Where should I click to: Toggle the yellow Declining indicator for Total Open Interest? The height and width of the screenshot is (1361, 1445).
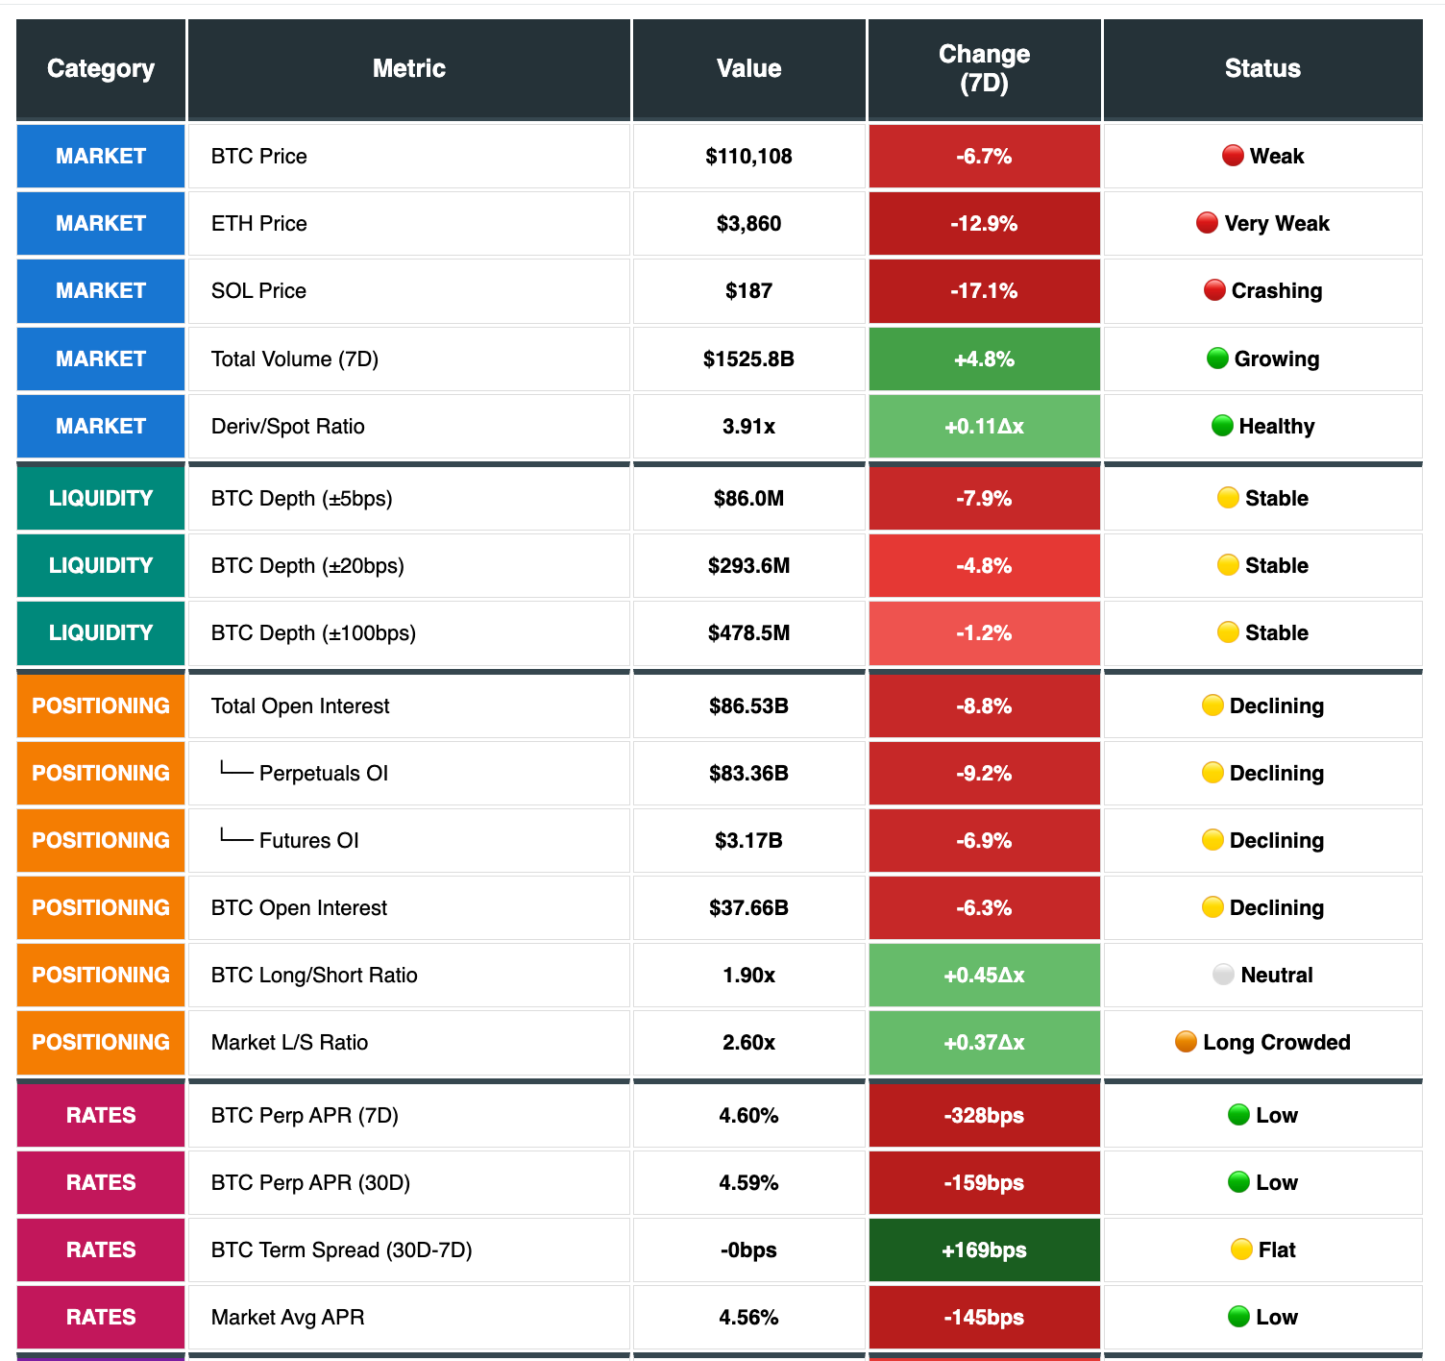pos(1212,705)
